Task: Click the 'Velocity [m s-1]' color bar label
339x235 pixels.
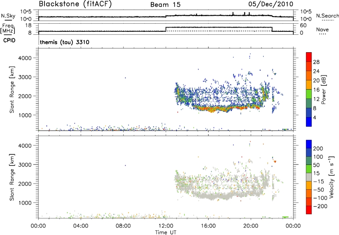Action: (x=331, y=177)
